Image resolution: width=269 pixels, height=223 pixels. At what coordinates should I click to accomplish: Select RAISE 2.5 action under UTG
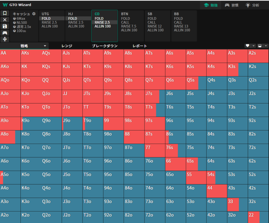49,22
